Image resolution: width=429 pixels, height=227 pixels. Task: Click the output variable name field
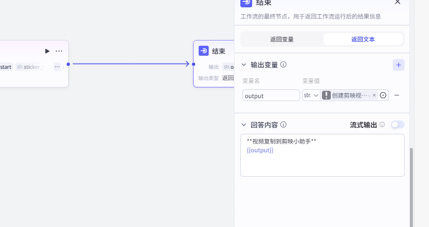[271, 96]
